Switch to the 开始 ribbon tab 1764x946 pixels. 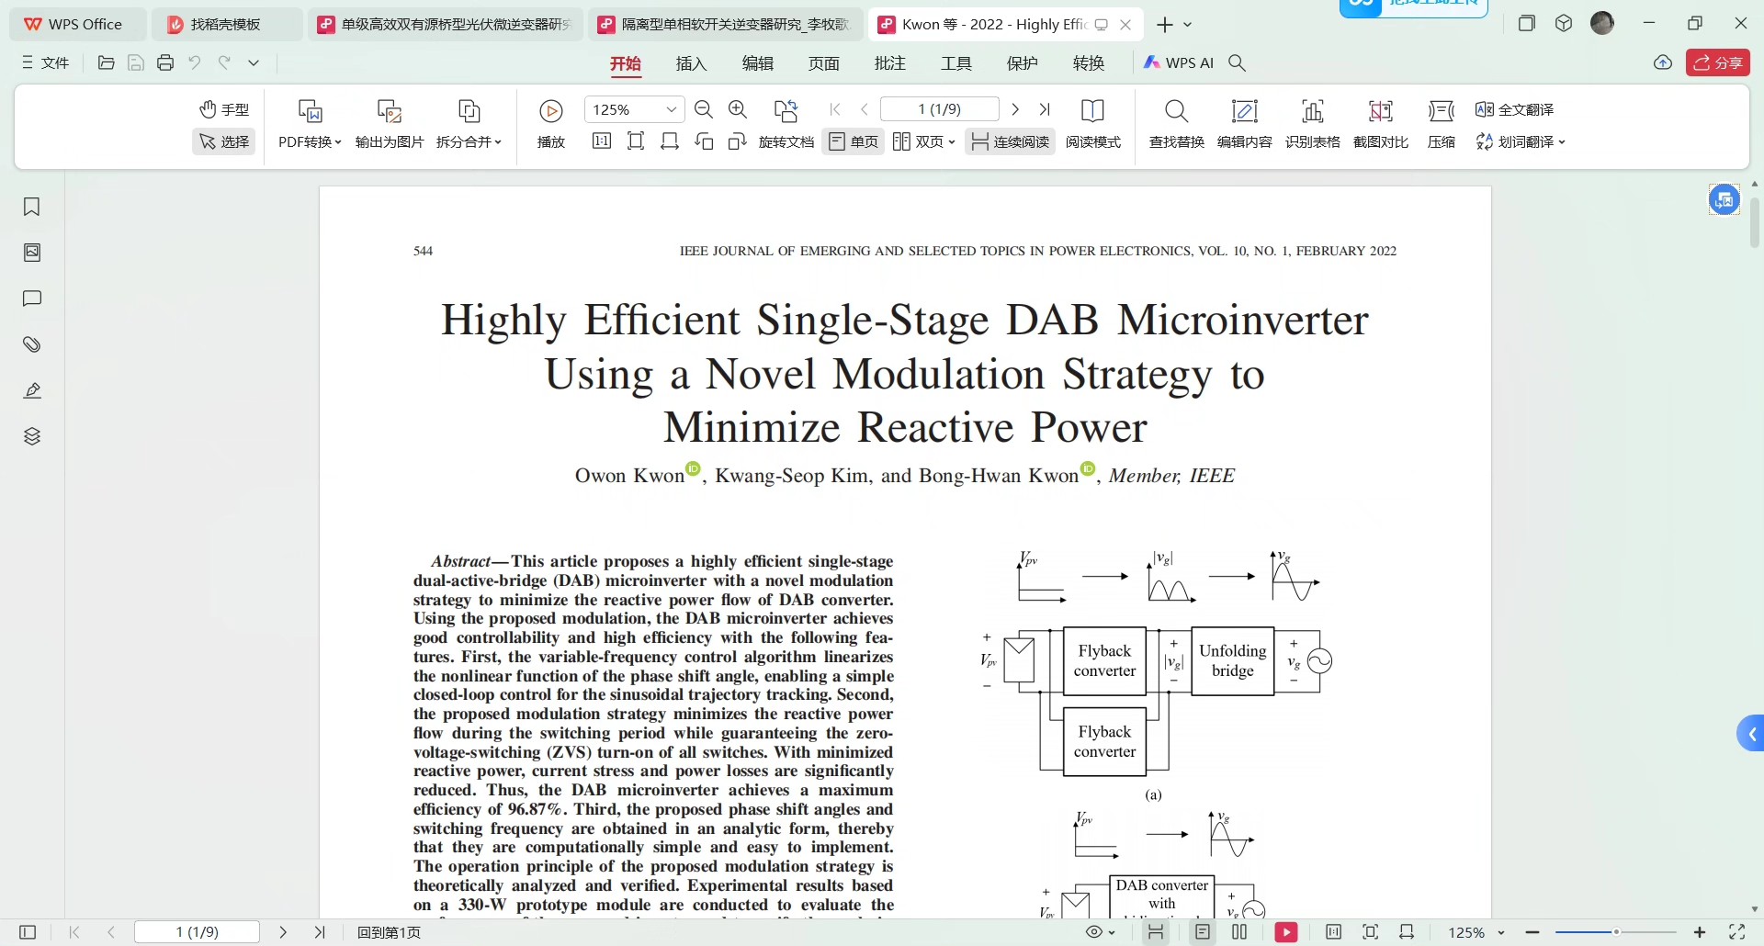coord(626,63)
